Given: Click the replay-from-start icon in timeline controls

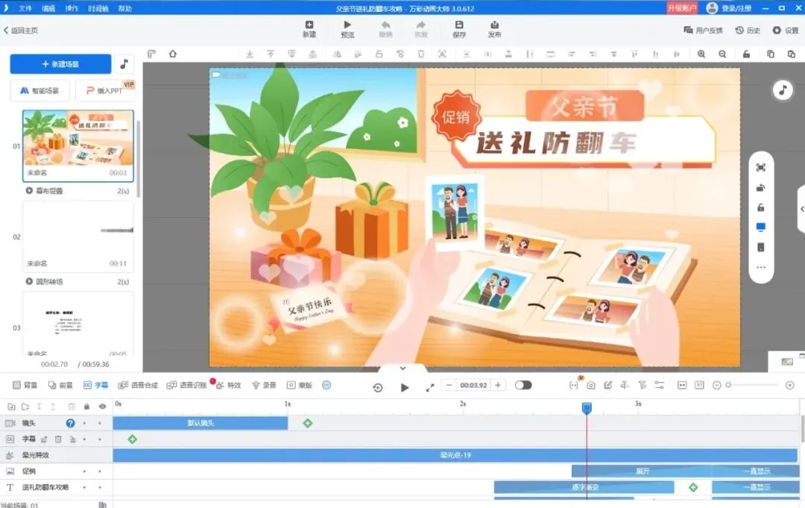Looking at the screenshot, I should point(378,388).
